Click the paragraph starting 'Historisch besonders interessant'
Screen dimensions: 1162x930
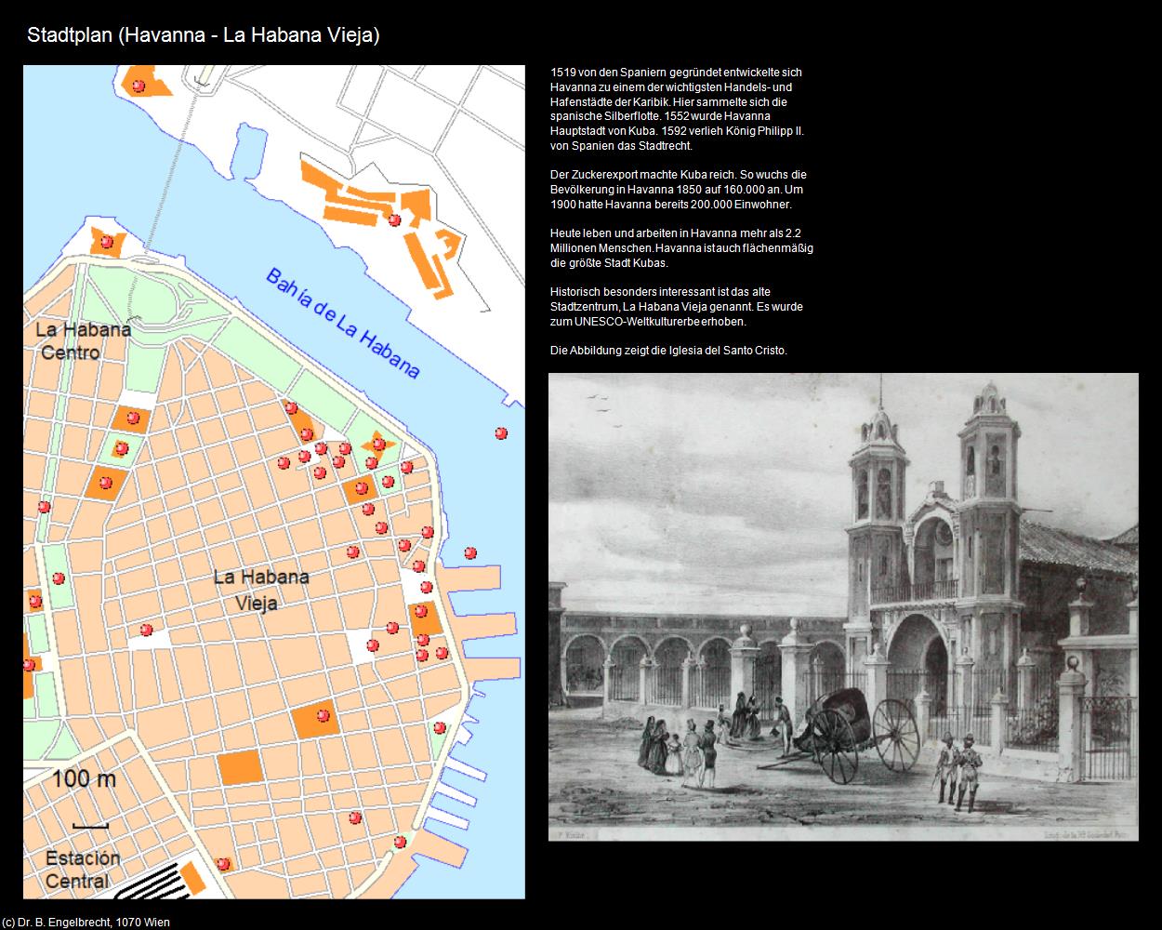[677, 306]
